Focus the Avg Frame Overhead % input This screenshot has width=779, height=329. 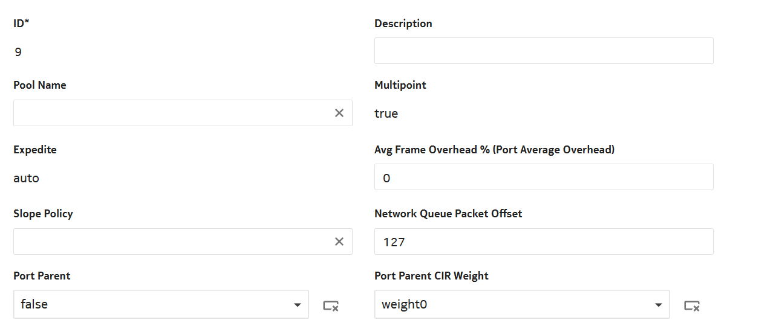[543, 177]
